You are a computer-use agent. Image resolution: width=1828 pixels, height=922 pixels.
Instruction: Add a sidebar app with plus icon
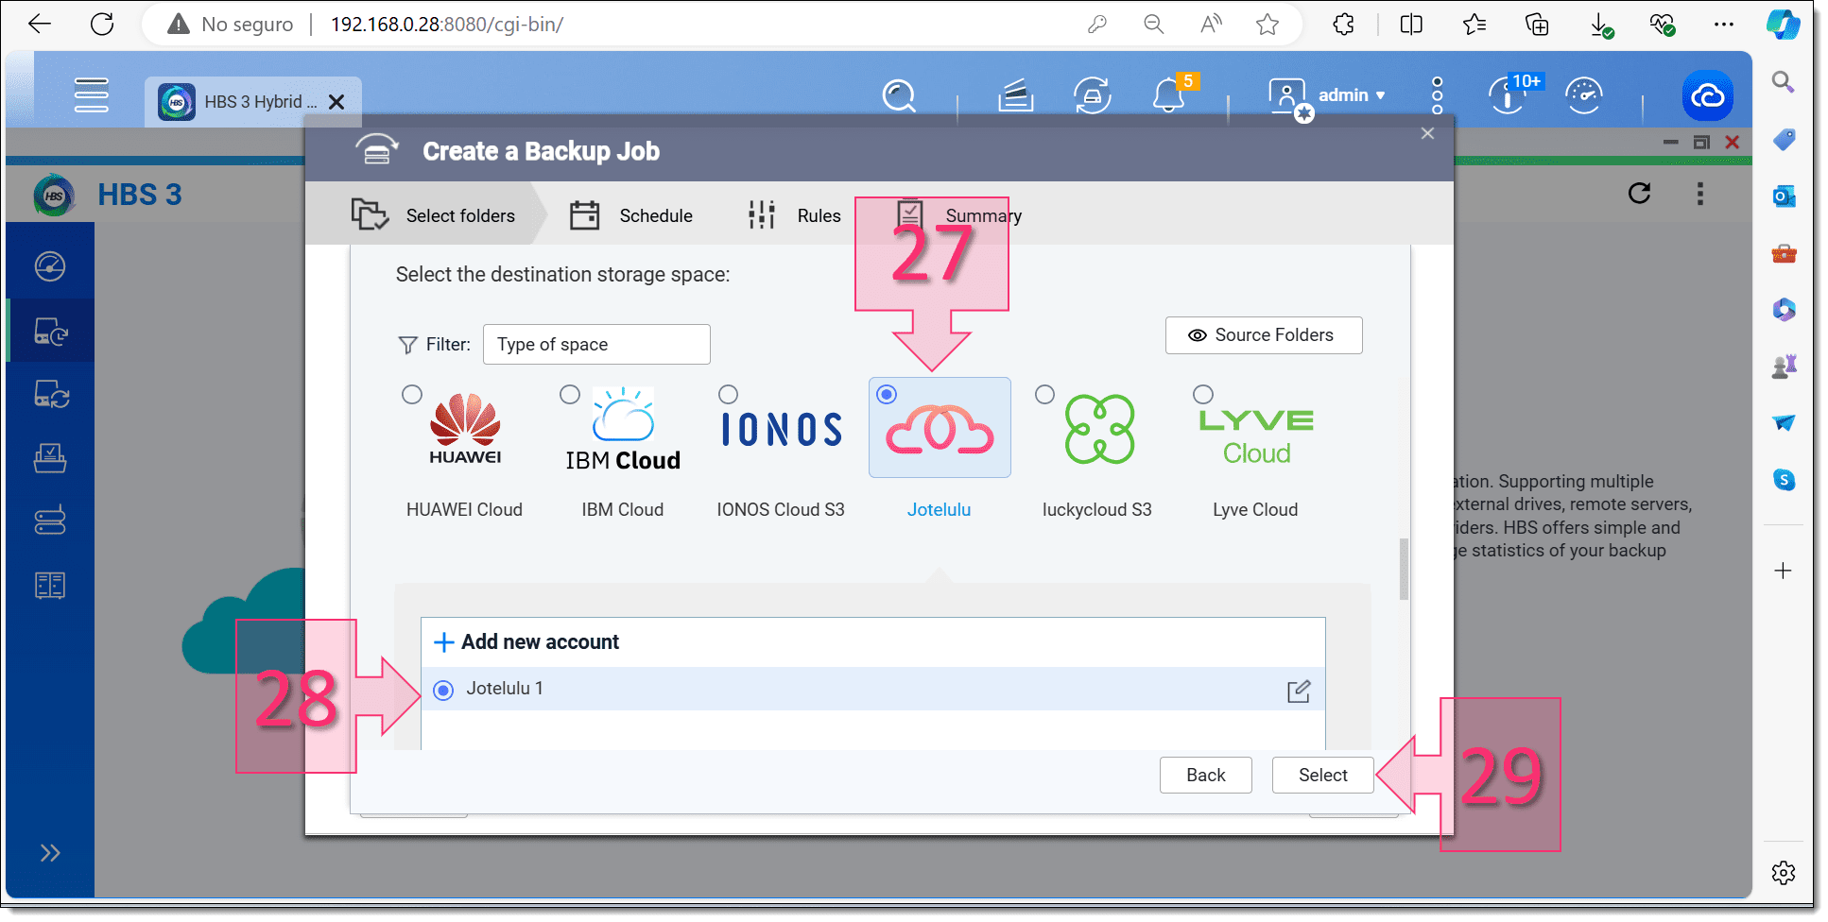(1784, 571)
